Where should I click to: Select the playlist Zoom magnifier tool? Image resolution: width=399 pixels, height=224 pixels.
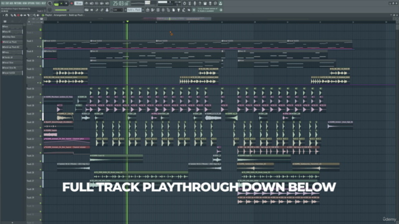(35, 15)
